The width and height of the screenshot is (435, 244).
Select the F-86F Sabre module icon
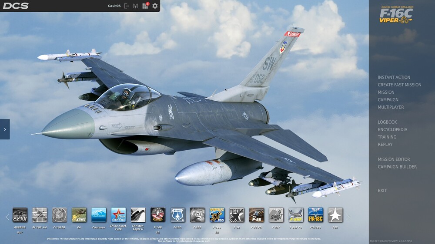tap(276, 215)
